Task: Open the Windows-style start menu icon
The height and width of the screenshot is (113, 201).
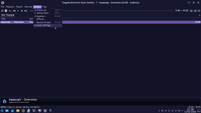Action: tap(2, 111)
